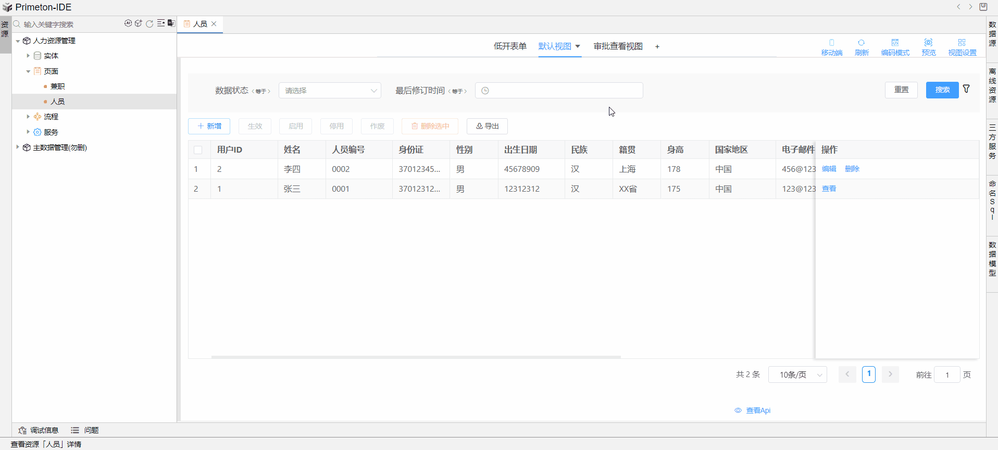Image resolution: width=998 pixels, height=450 pixels.
Task: Open the 数据状态 select dropdown
Action: [330, 91]
